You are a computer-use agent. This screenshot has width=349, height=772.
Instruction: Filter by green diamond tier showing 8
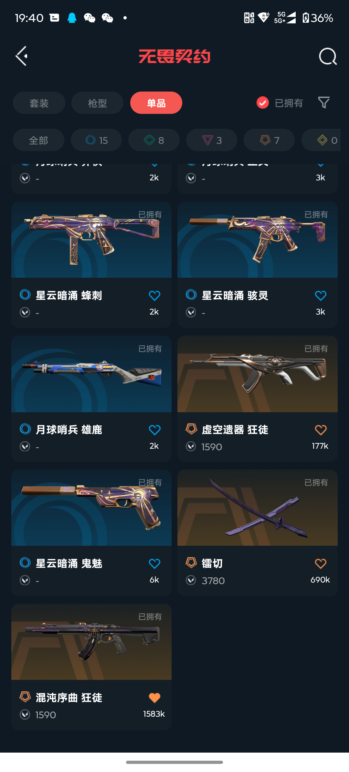pos(154,140)
